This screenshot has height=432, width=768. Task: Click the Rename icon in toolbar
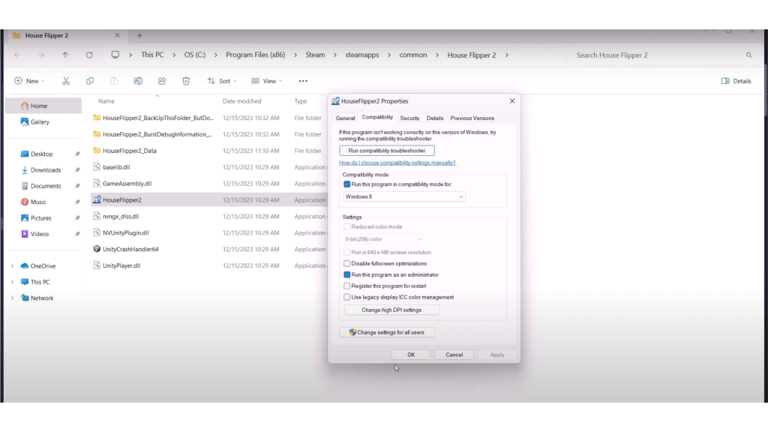(138, 81)
